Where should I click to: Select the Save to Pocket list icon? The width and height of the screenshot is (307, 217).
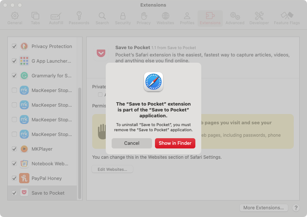[x=24, y=193]
